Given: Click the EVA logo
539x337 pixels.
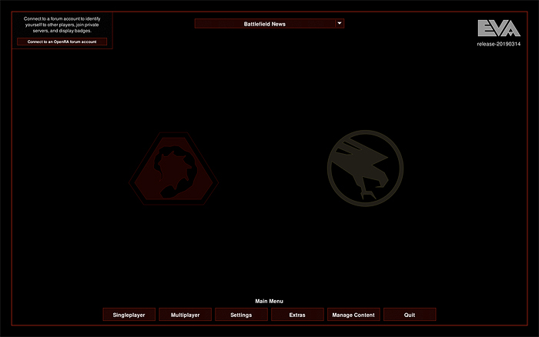Looking at the screenshot, I should pos(498,28).
